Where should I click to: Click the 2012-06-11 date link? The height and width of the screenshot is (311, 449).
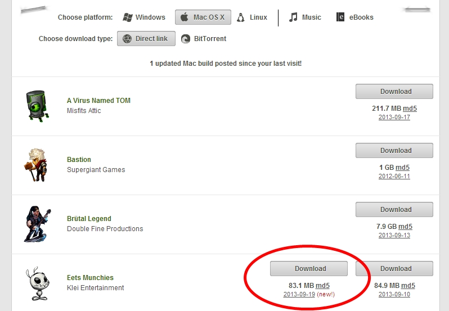click(394, 176)
